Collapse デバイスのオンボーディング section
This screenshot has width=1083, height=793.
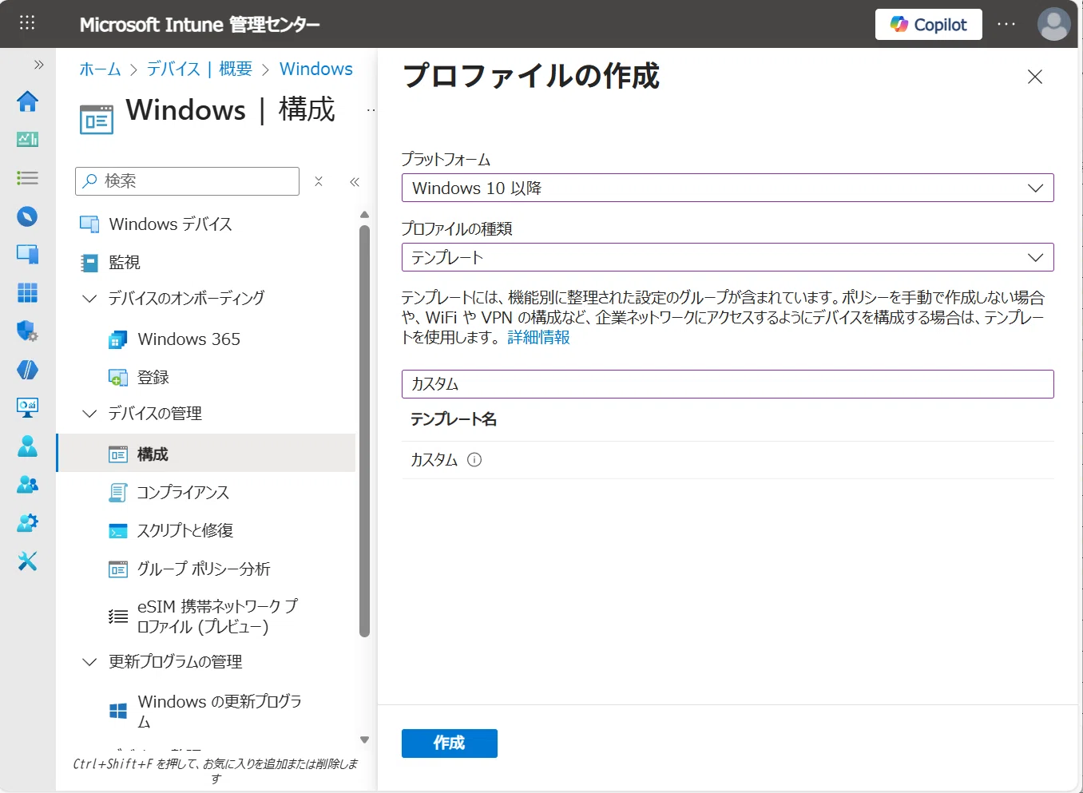(89, 298)
